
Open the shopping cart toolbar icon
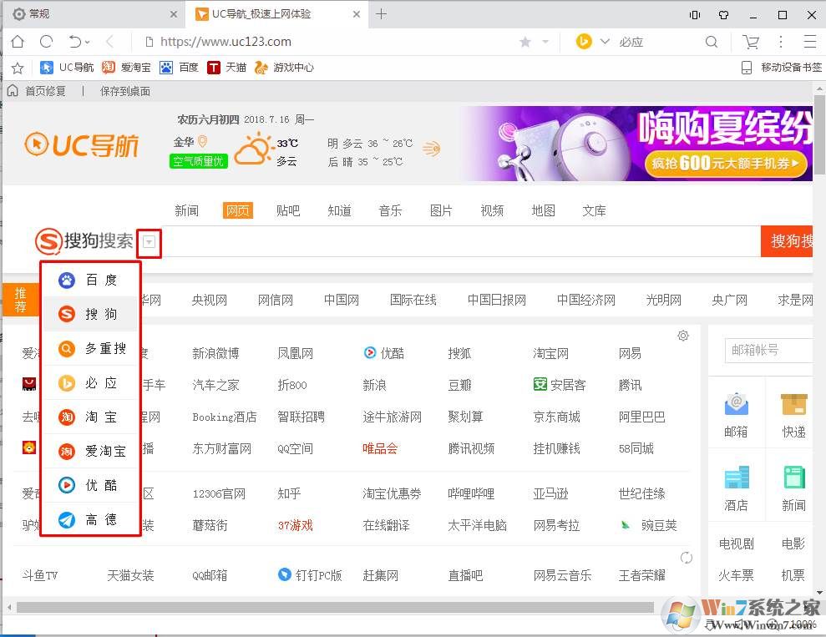[751, 42]
